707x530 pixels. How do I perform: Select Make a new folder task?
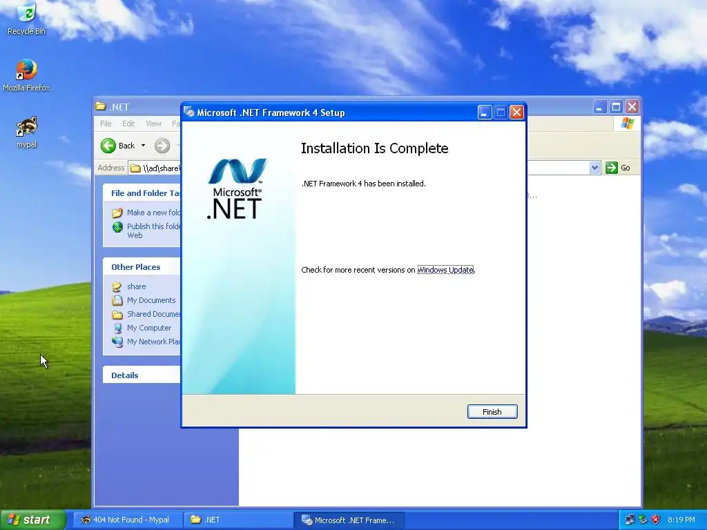pyautogui.click(x=153, y=213)
